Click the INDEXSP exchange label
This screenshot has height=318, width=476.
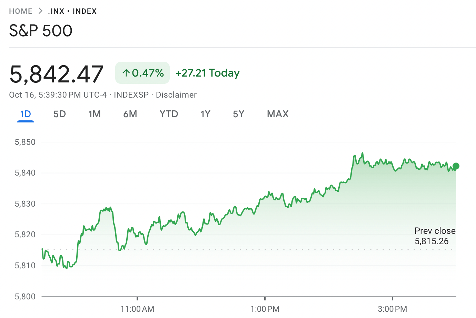tap(131, 95)
